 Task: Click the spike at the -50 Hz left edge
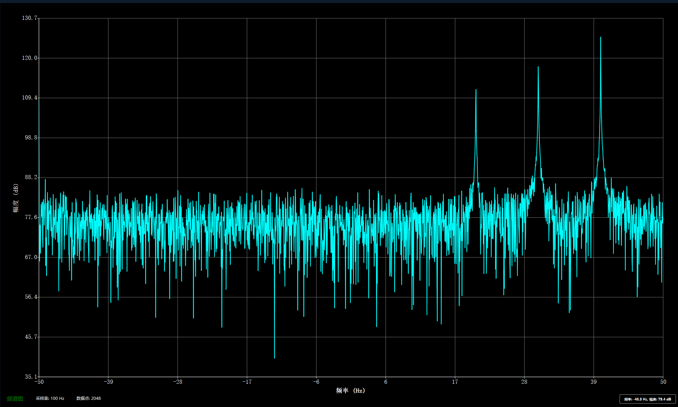tap(39, 137)
